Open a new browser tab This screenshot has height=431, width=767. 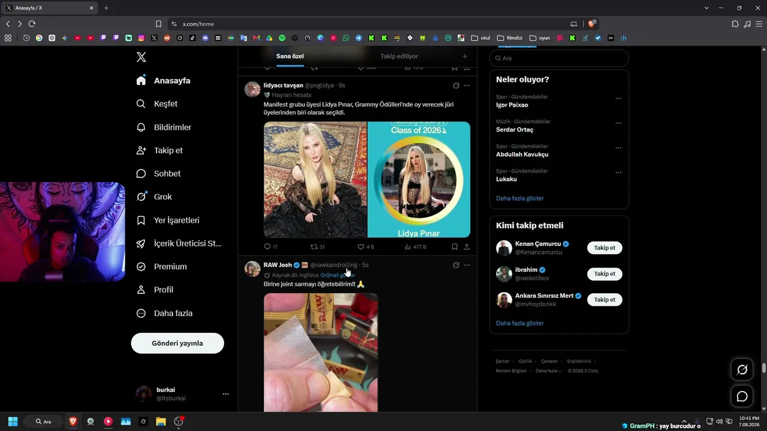[106, 8]
